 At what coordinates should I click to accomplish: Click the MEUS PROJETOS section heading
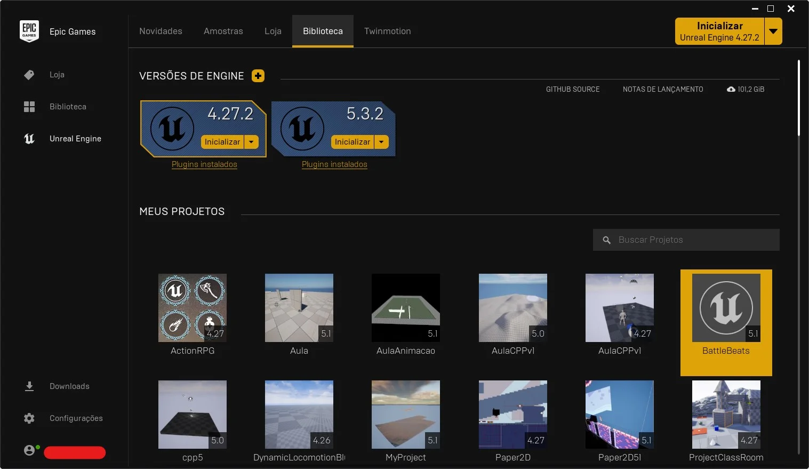[182, 211]
